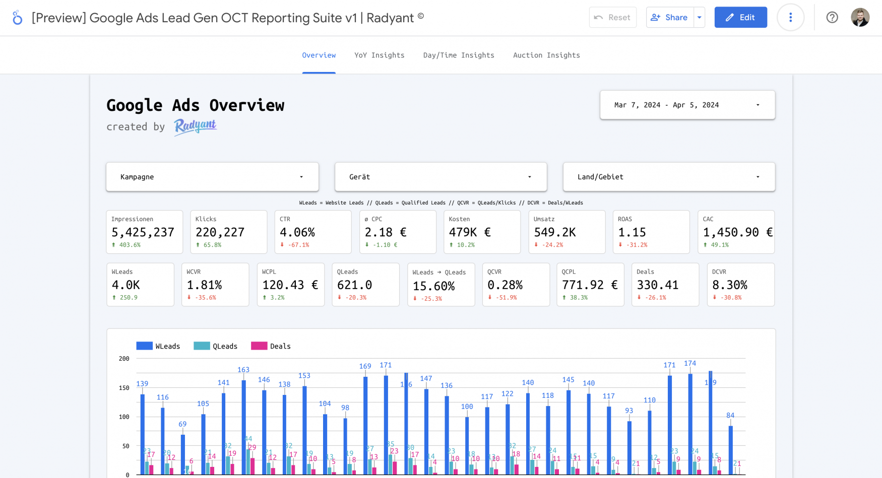
Task: Click the Reset button
Action: [612, 18]
